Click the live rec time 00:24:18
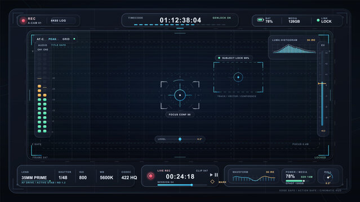 click(180, 177)
